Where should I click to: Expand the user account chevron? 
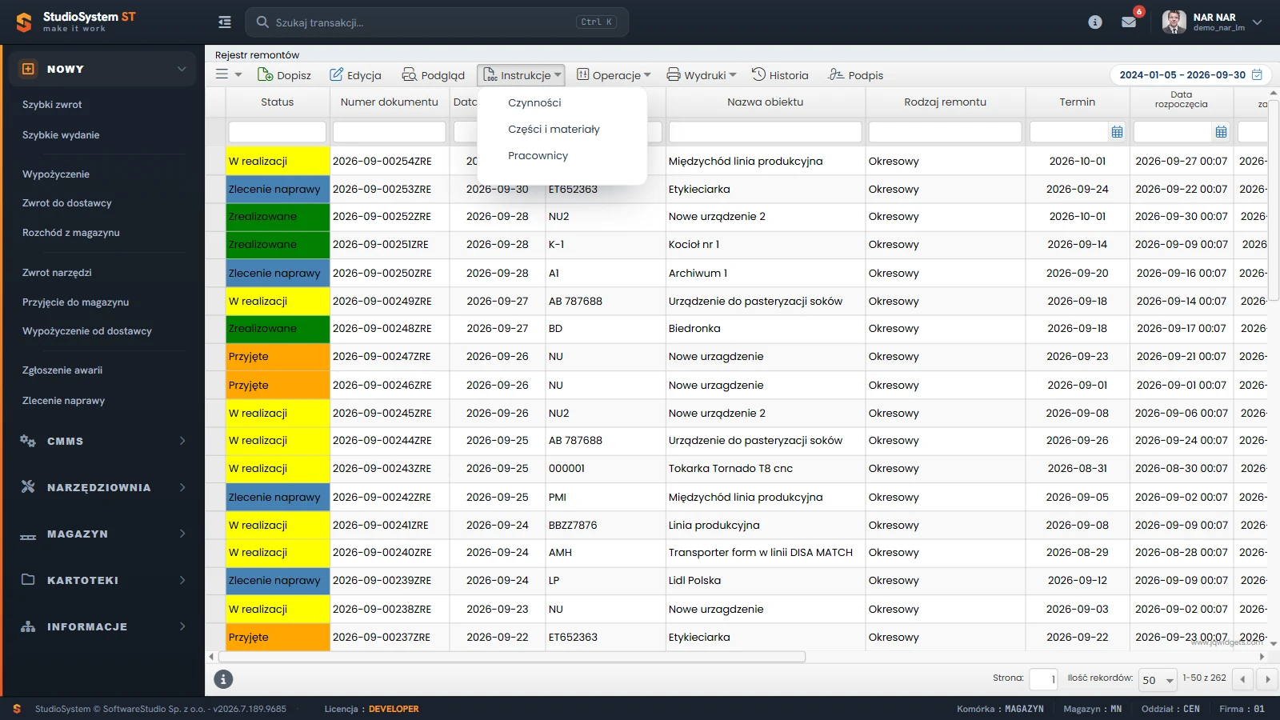1258,22
